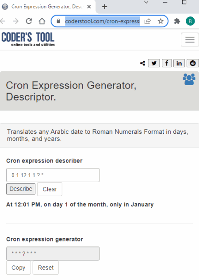Open the browser extensions puzzle icon
The width and height of the screenshot is (199, 280).
pos(177,21)
